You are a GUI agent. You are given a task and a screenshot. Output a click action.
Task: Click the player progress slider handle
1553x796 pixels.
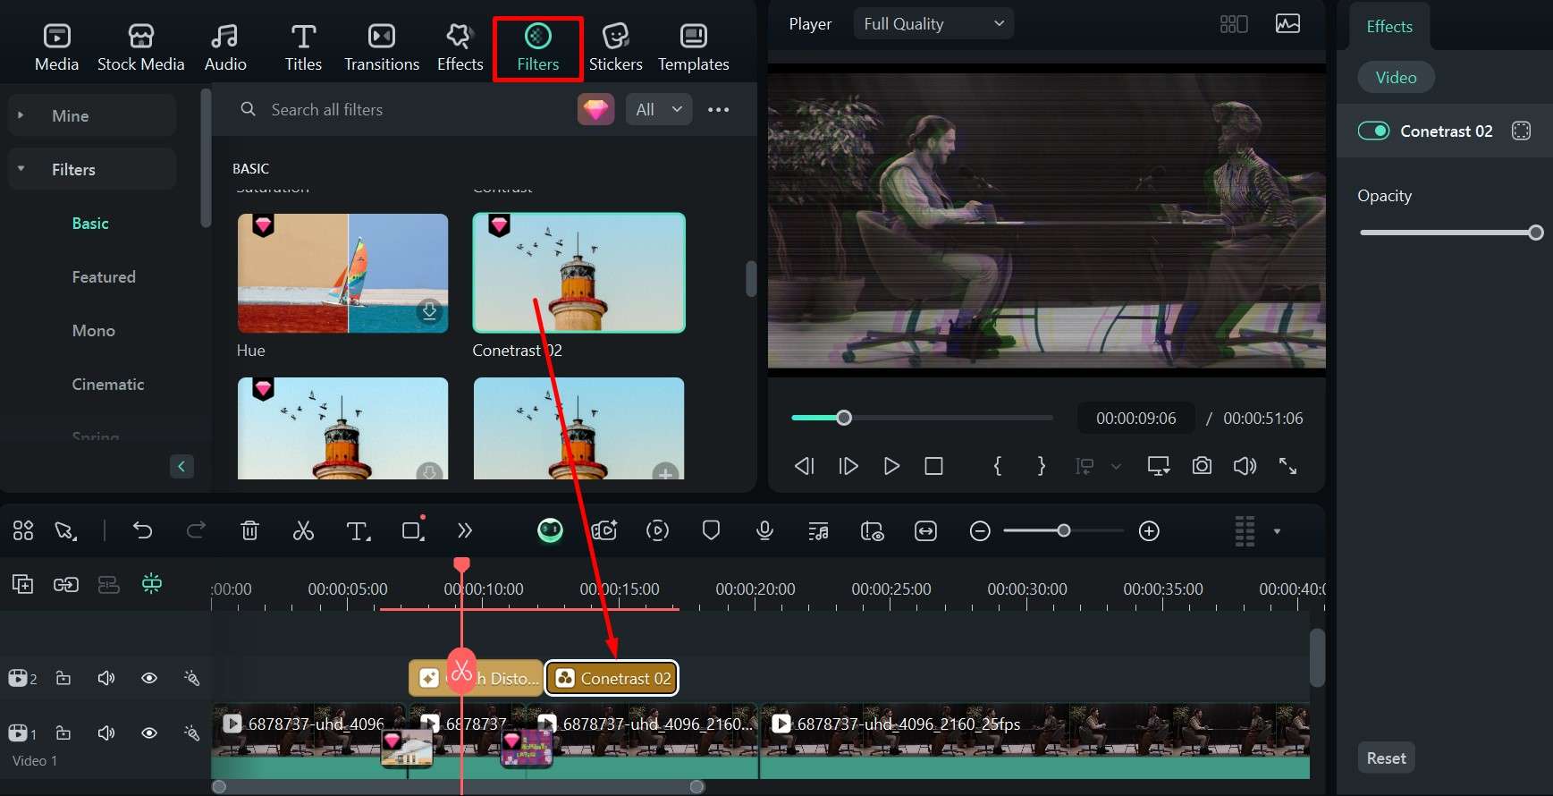[x=844, y=418]
